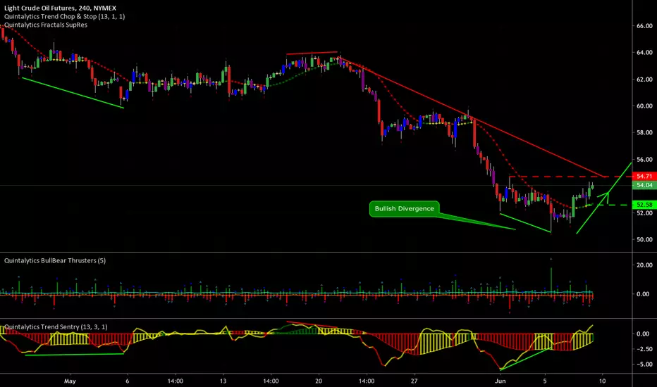Click the -2.50 Trend Sentry scale value
Viewport: 657px width, 387px height.
coord(643,349)
